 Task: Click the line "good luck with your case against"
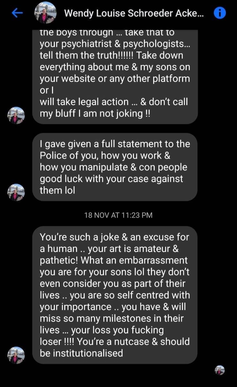coord(111,179)
